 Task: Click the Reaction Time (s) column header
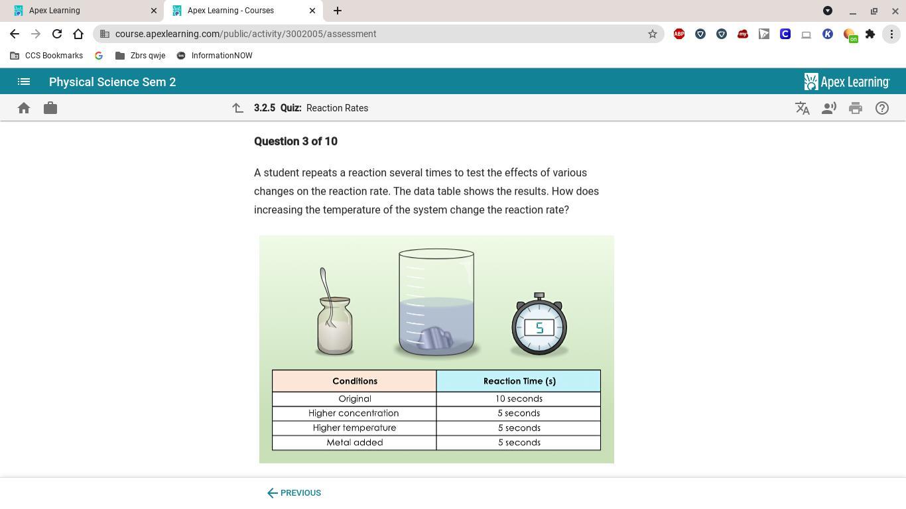(519, 381)
